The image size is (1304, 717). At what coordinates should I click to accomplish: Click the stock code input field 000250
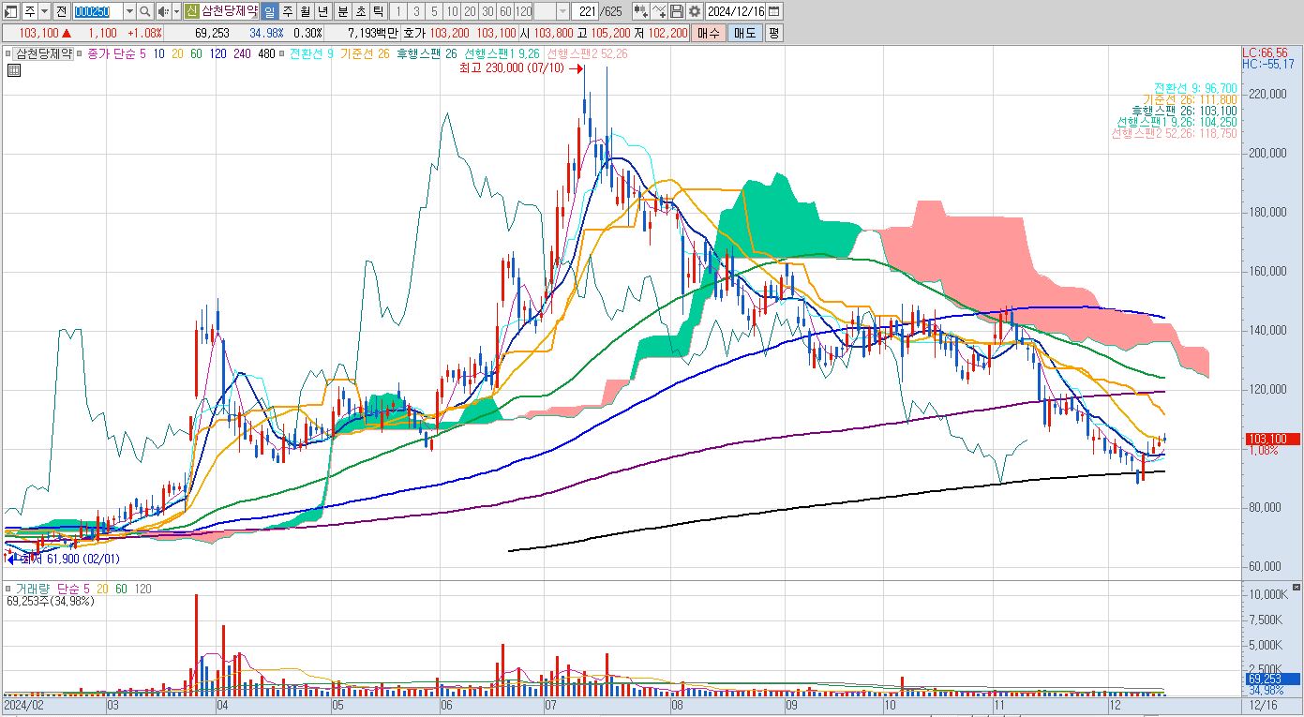(x=97, y=11)
